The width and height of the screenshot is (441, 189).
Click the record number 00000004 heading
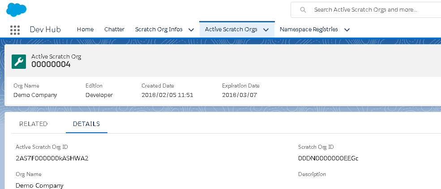tap(51, 65)
